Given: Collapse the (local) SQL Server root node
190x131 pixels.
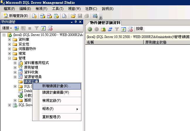Looking at the screenshot, I should click(4, 35).
